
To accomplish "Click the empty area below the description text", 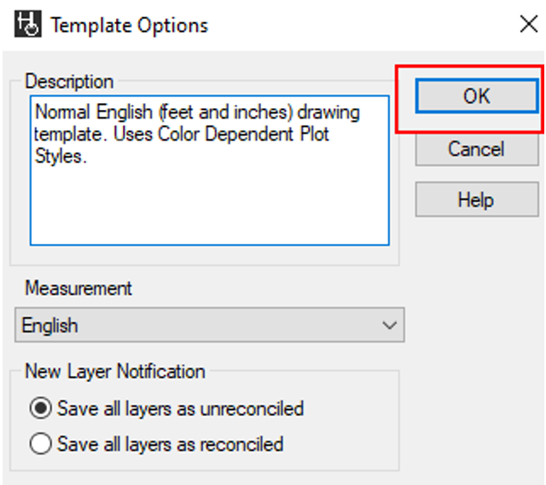I will point(210,205).
